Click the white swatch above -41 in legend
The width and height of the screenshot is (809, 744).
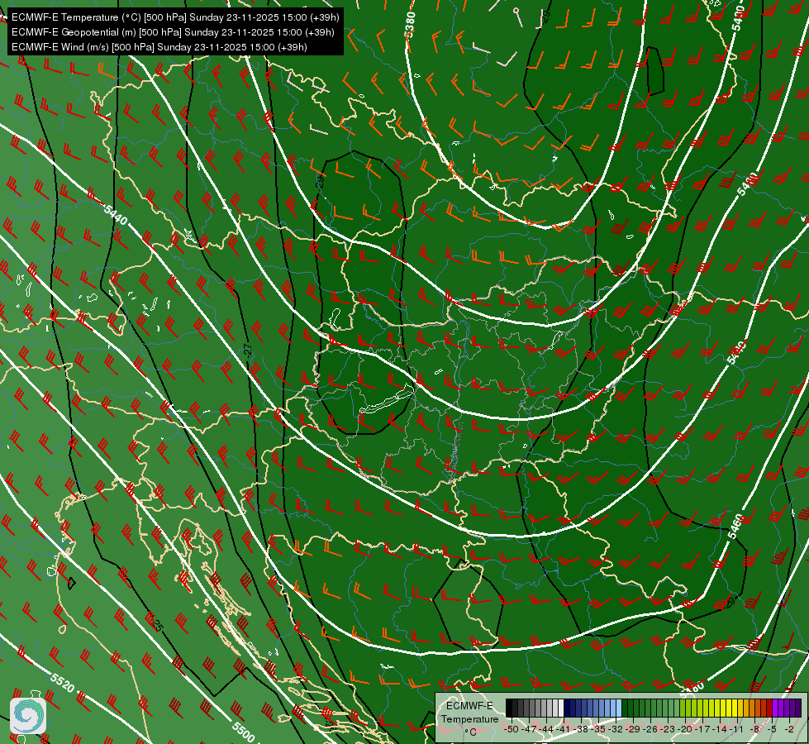[561, 708]
